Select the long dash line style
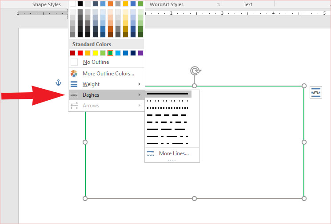 tap(166, 129)
